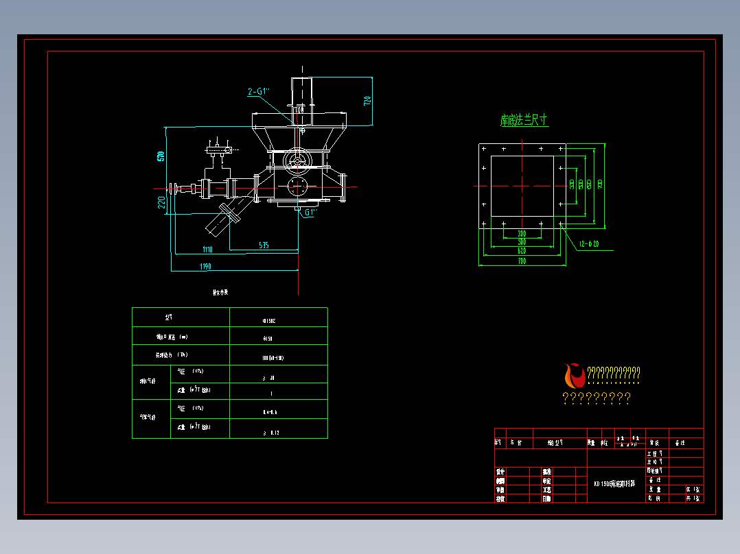Select the vertical "220" dimension text
Screen dimensions: 740x554
pos(161,203)
